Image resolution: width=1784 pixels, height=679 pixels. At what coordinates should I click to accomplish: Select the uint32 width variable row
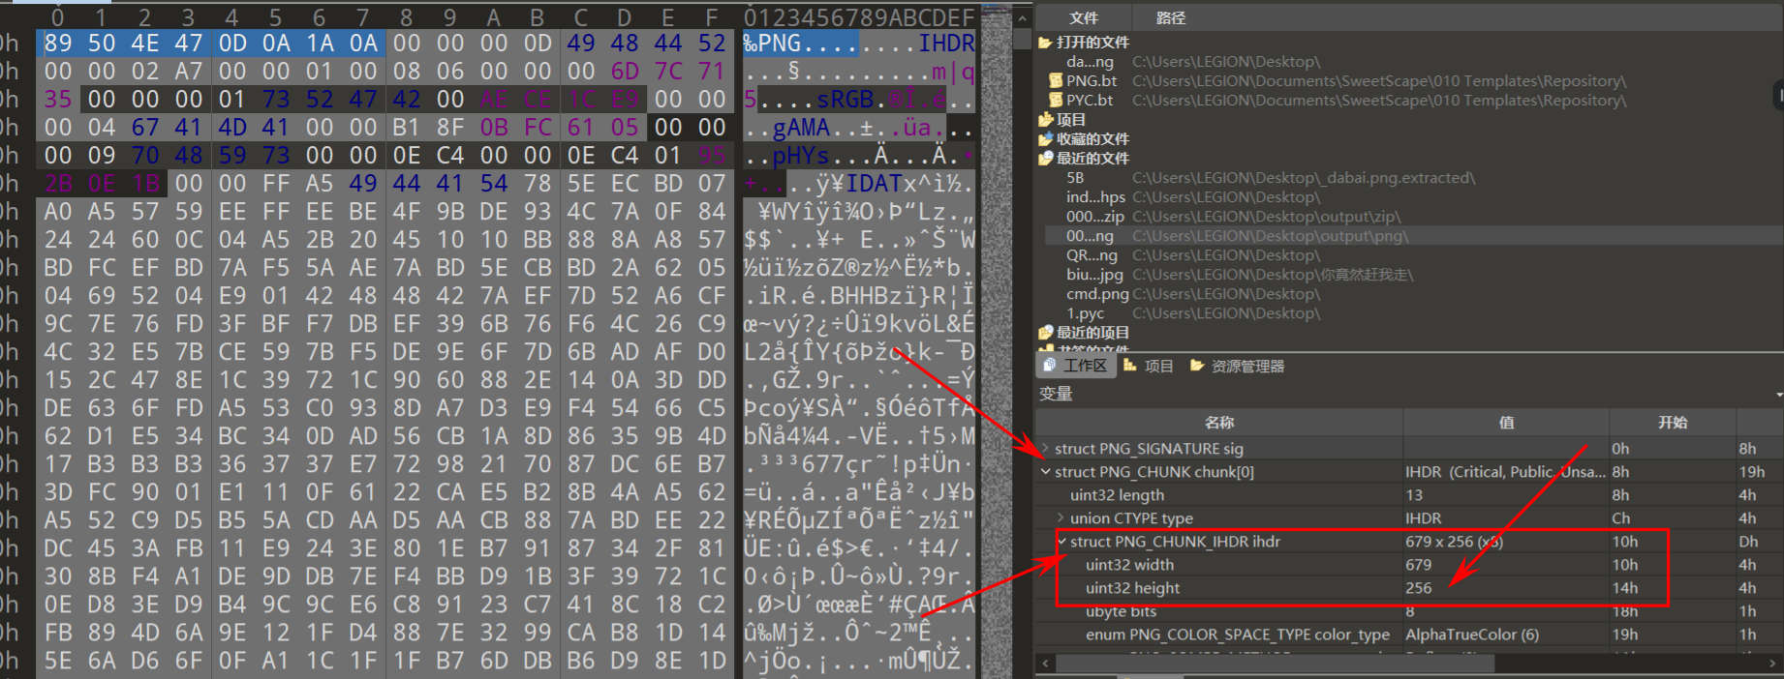[1409, 565]
